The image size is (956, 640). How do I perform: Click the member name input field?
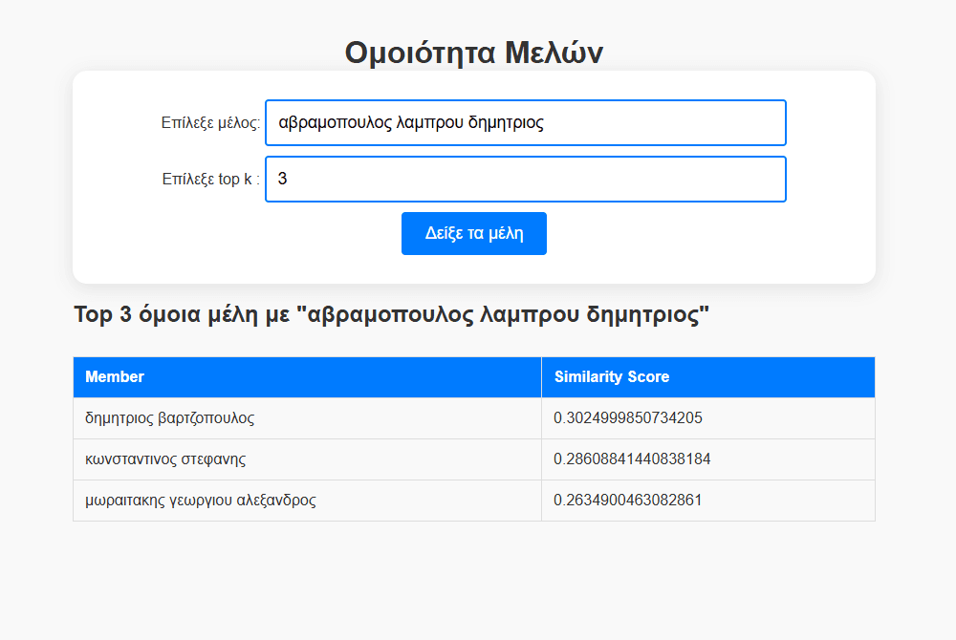[x=526, y=123]
